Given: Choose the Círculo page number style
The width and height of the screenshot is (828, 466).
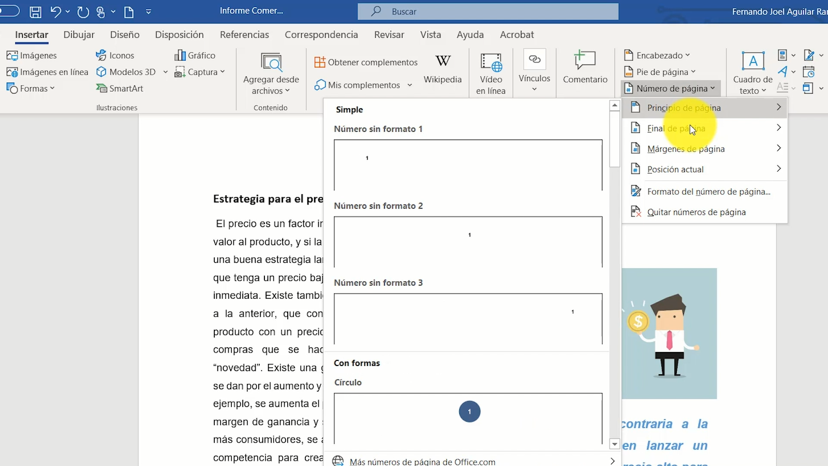Looking at the screenshot, I should (x=468, y=418).
